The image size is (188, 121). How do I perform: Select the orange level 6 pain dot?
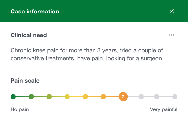[x=103, y=97]
